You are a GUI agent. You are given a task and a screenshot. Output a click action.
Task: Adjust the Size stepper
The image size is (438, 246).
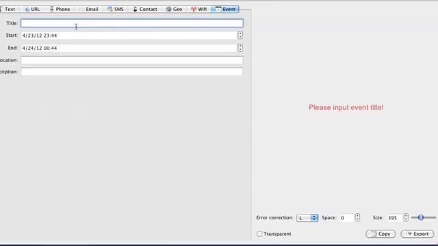tap(406, 217)
